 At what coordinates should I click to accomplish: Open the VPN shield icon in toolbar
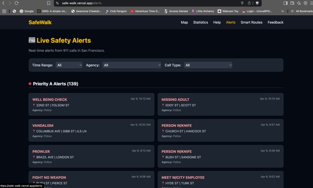[x=305, y=3]
